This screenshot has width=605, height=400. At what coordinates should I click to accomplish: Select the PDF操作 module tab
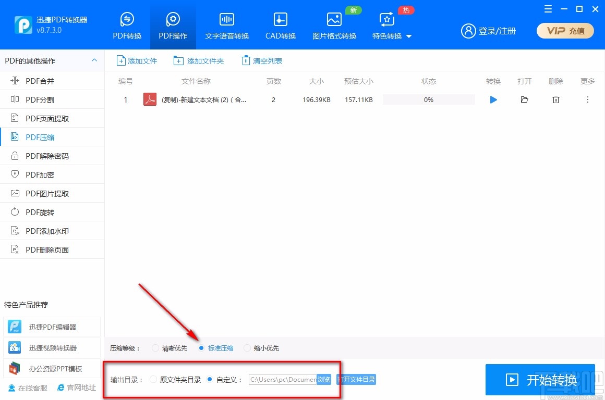coord(173,26)
